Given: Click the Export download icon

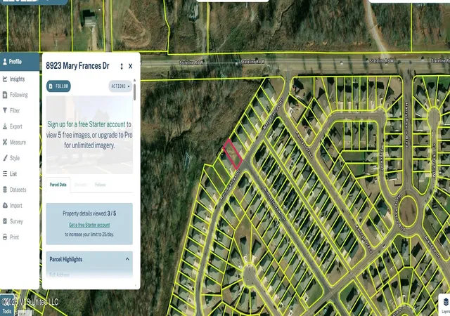Looking at the screenshot, I should pos(5,126).
